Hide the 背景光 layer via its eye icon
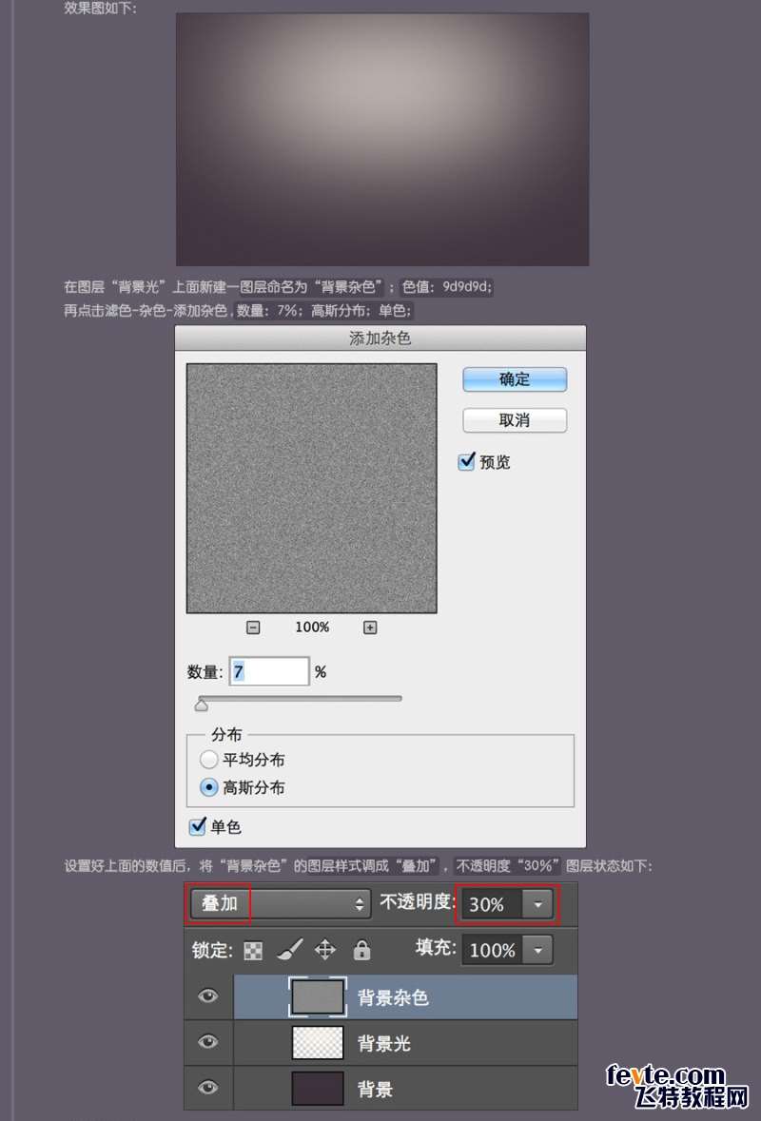This screenshot has height=1121, width=761. (208, 1042)
